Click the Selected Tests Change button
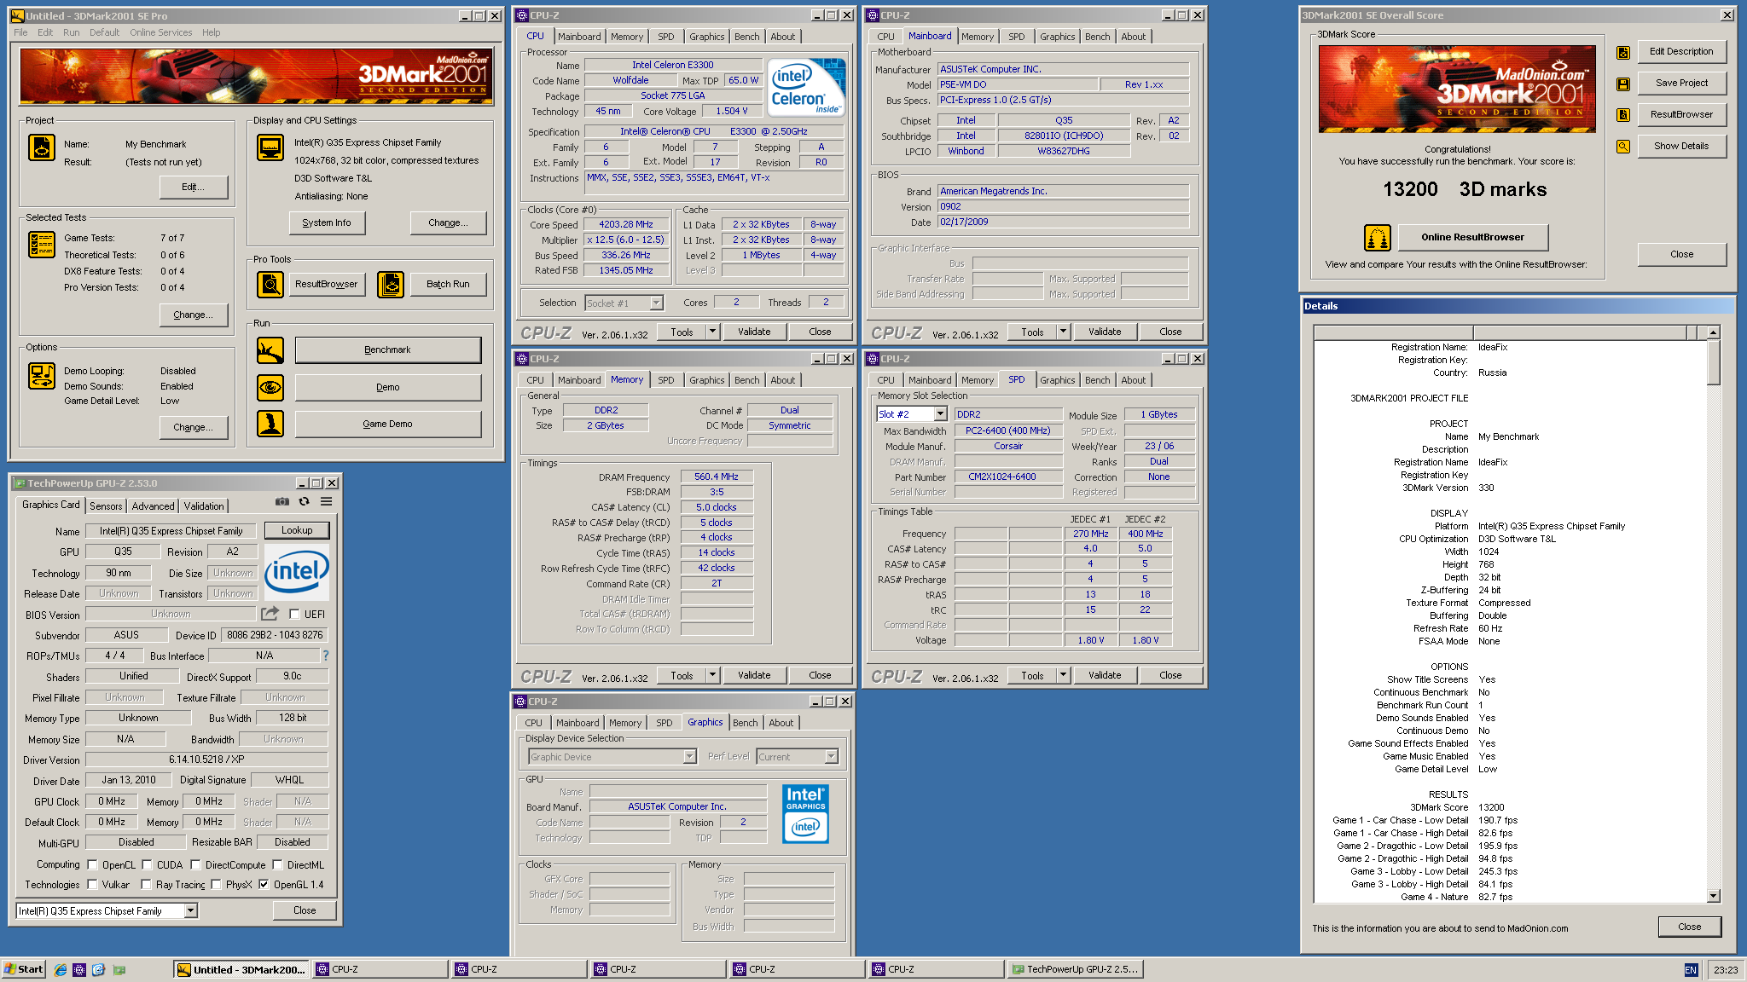Image resolution: width=1747 pixels, height=982 pixels. [x=194, y=315]
